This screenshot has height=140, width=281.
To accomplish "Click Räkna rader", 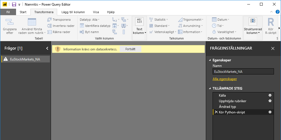I will tap(59, 32).
